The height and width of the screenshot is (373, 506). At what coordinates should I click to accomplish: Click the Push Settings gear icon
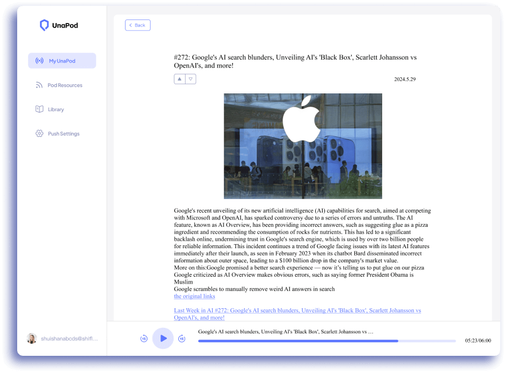click(x=40, y=134)
